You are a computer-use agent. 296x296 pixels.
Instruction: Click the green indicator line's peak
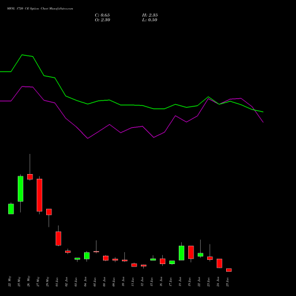[x=22, y=55]
